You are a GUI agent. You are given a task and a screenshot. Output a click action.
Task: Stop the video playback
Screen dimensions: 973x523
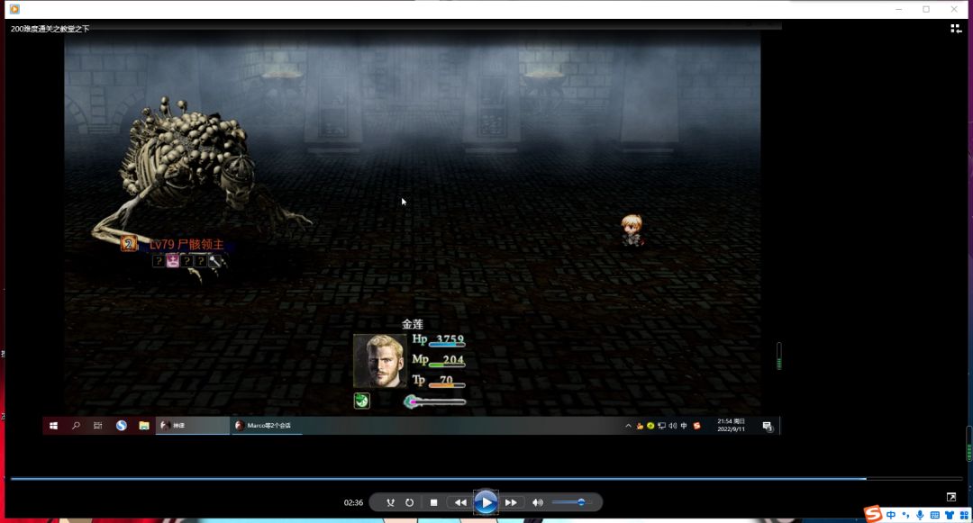[x=433, y=502]
